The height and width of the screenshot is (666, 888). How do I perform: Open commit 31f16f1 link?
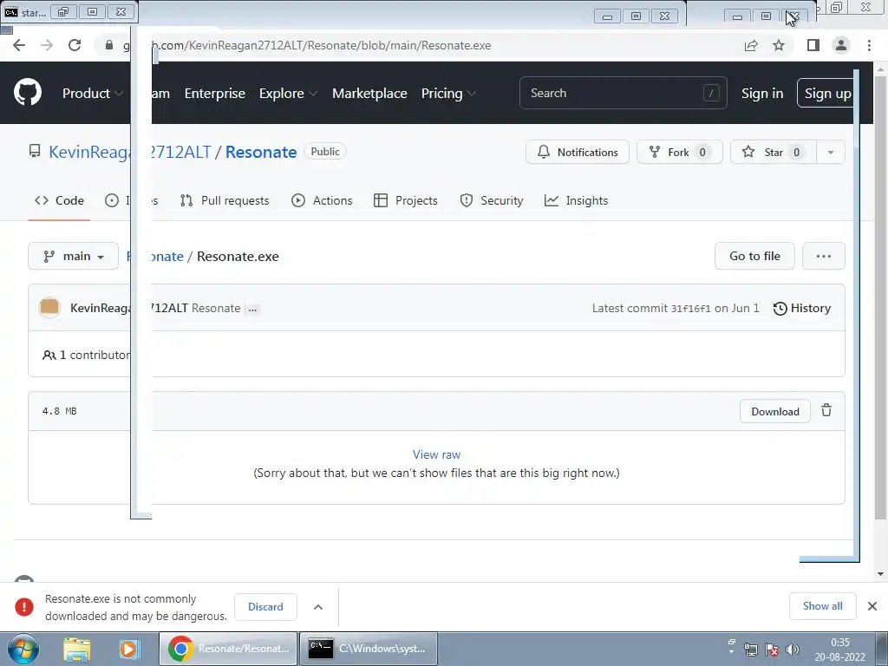tap(690, 309)
